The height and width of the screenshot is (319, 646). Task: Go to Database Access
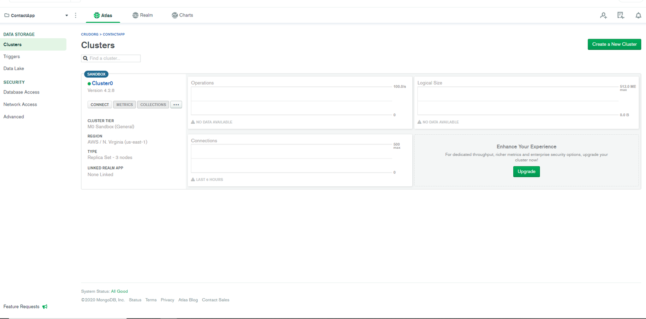pos(22,92)
